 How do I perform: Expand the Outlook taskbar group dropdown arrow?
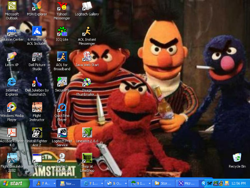(x=126, y=183)
